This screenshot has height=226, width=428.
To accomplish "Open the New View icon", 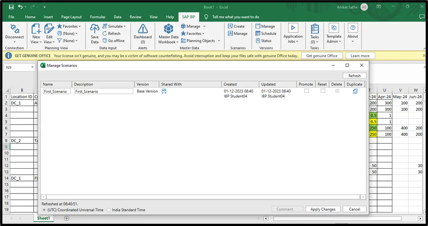I will [x=36, y=29].
